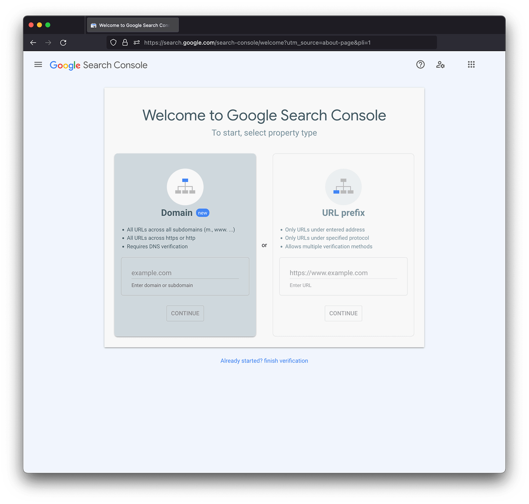Click 'Requires DNS verification' text

pos(157,247)
